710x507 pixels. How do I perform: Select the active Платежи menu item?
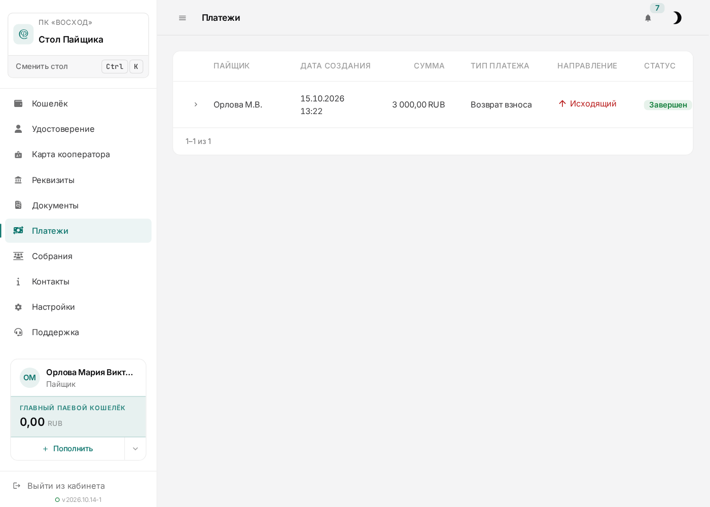pyautogui.click(x=78, y=231)
